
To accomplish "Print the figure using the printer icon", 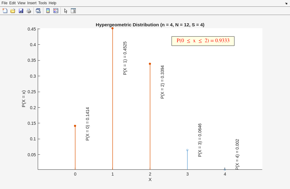I will pyautogui.click(x=29, y=11).
